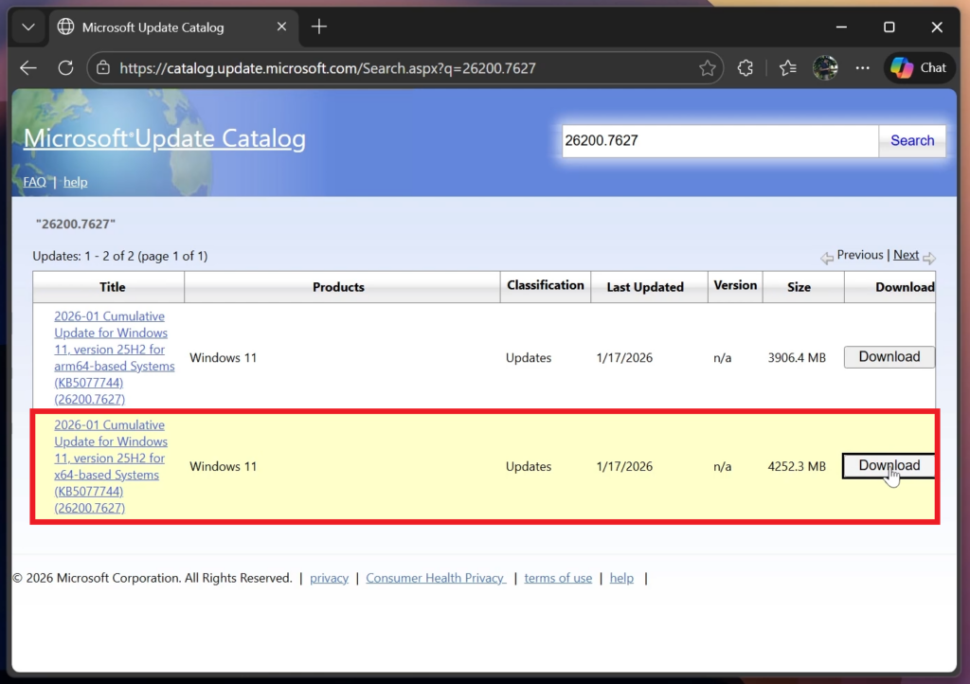Open the browser three-dots settings menu
The width and height of the screenshot is (970, 684).
(862, 68)
